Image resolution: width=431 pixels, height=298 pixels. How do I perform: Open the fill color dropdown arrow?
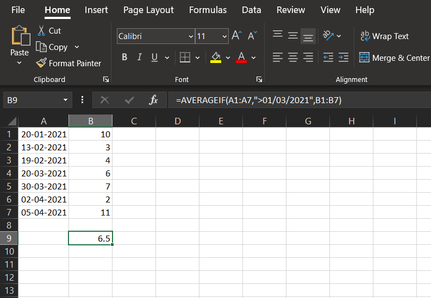coord(228,58)
